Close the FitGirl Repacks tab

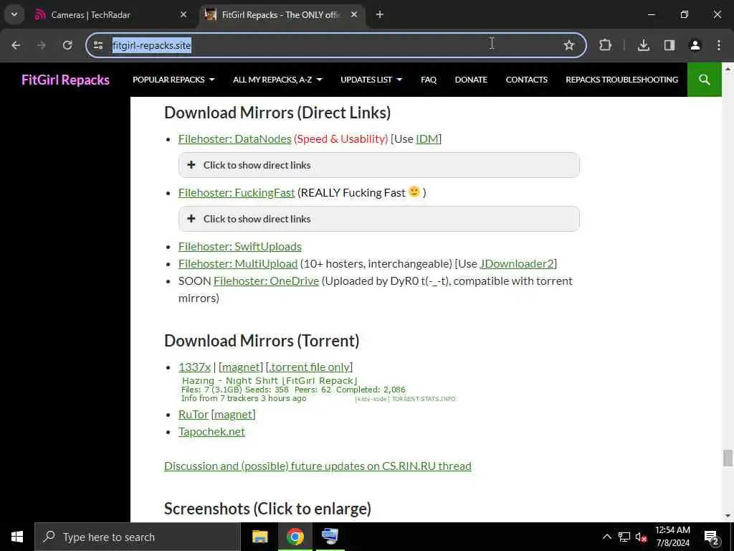354,14
